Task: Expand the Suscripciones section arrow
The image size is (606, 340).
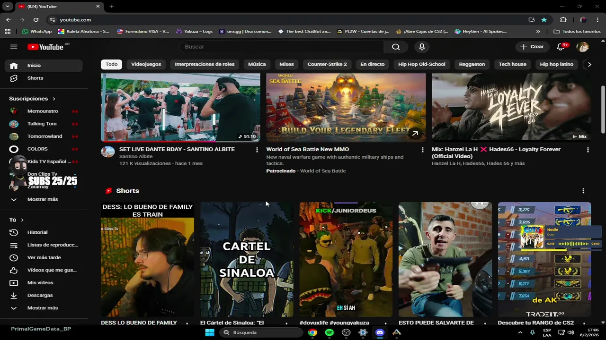Action: (x=54, y=99)
